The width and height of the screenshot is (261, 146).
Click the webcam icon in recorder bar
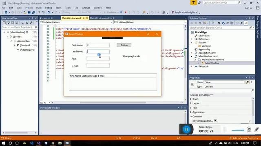pyautogui.click(x=249, y=129)
